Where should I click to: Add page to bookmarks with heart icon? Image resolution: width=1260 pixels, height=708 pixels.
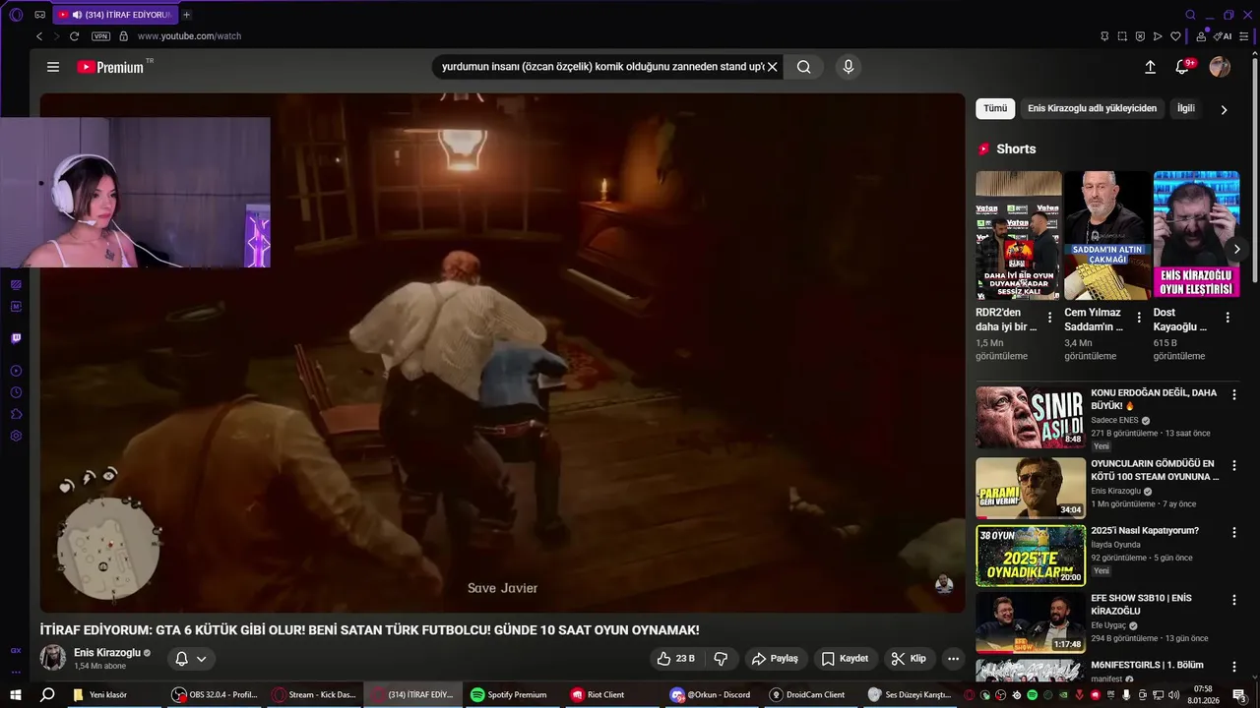pyautogui.click(x=1175, y=36)
